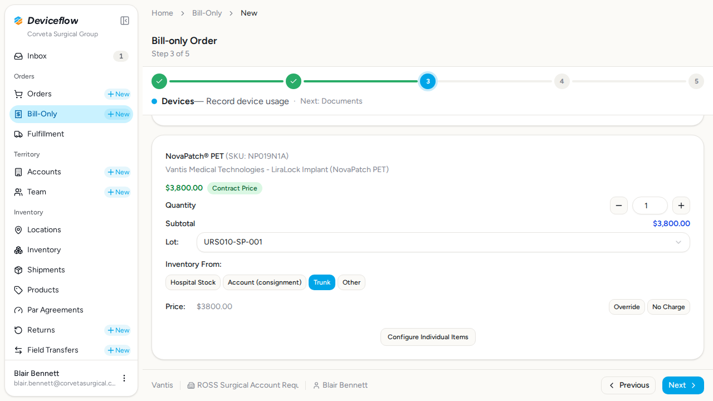Select Hospital Stock inventory source
The height and width of the screenshot is (401, 713).
tap(193, 282)
